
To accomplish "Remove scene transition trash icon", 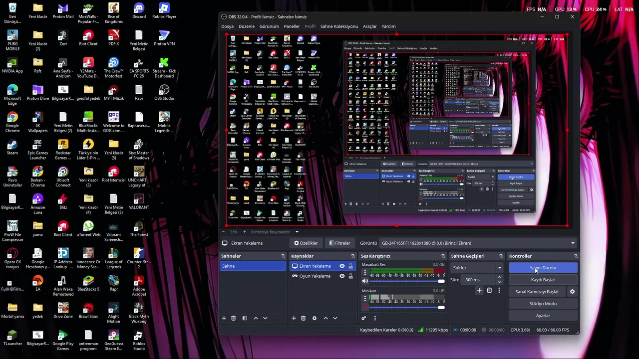I will coord(489,290).
